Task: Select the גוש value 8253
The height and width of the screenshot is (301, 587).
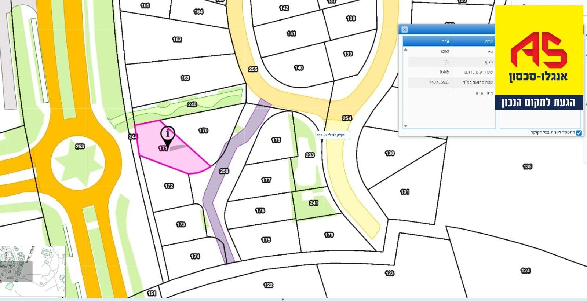Action: click(445, 52)
